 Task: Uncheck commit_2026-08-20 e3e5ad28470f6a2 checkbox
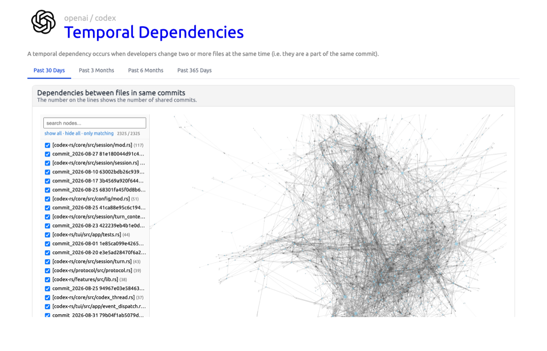47,253
